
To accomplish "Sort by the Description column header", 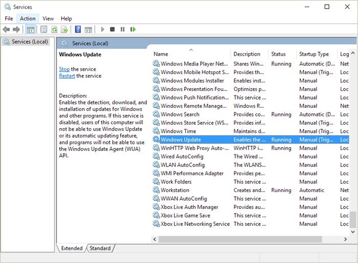I will 250,54.
